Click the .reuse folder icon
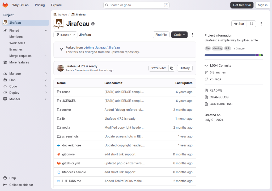The height and width of the screenshot is (191, 272). tap(59, 92)
